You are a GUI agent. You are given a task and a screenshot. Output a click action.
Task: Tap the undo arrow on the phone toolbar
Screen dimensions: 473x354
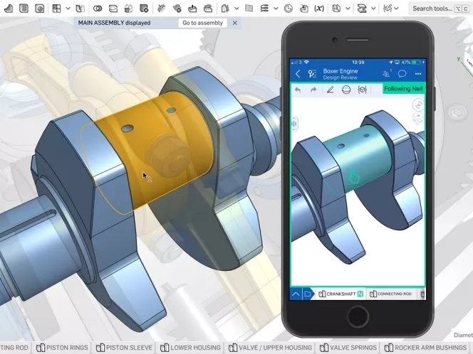[298, 90]
